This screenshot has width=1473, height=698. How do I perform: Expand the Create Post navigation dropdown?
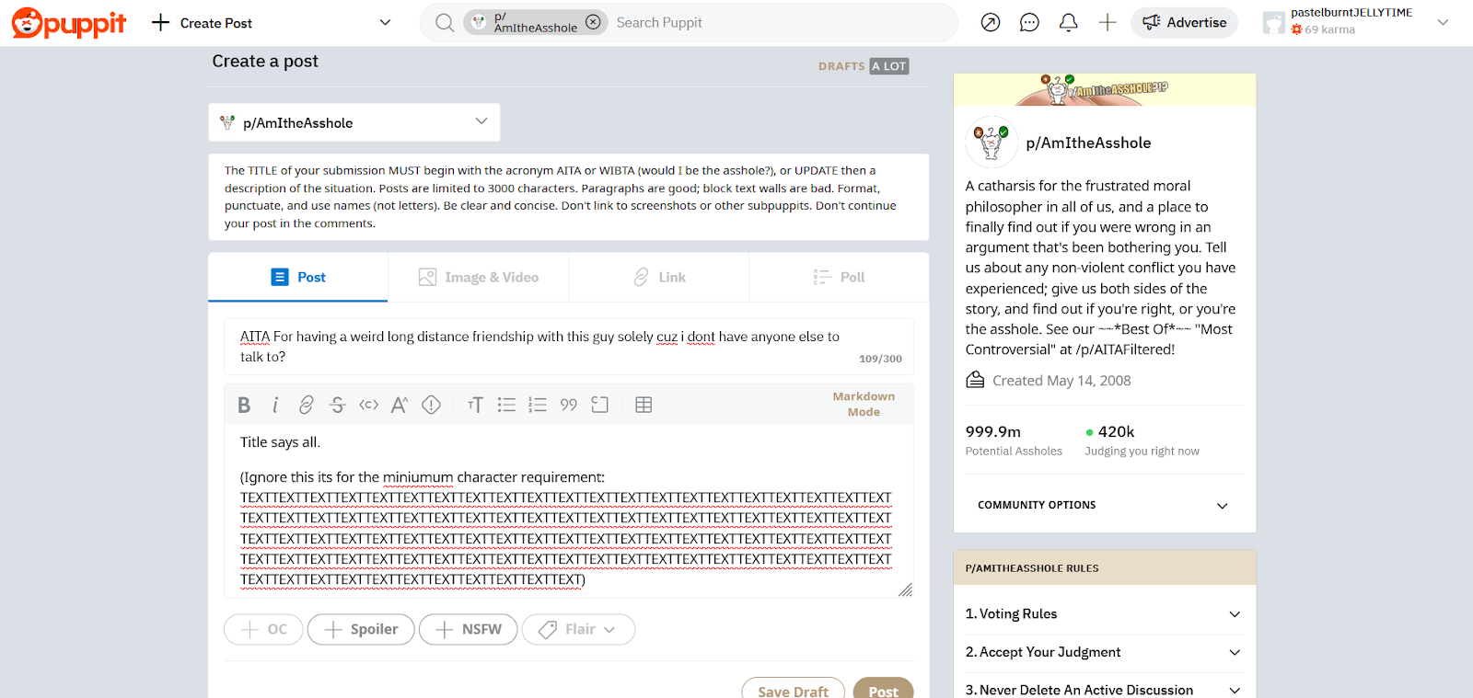[385, 23]
